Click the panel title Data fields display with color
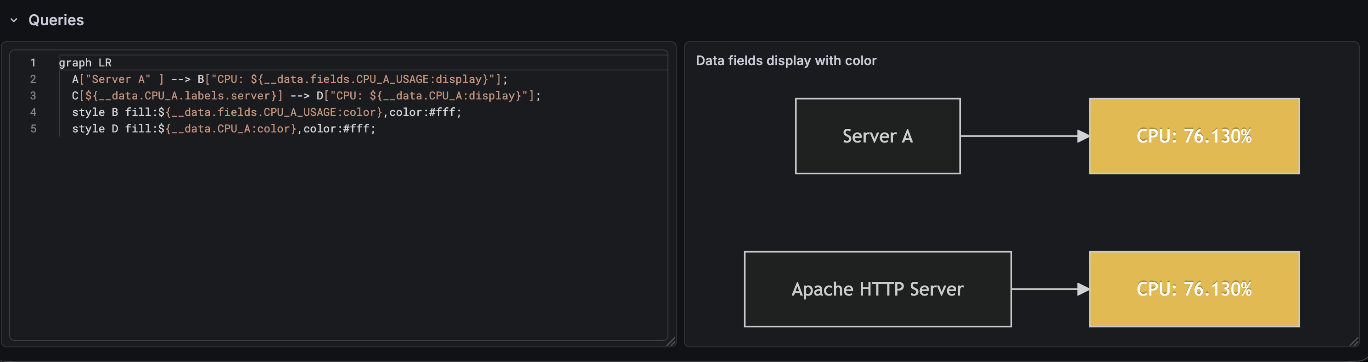Image resolution: width=1368 pixels, height=362 pixels. tap(786, 60)
